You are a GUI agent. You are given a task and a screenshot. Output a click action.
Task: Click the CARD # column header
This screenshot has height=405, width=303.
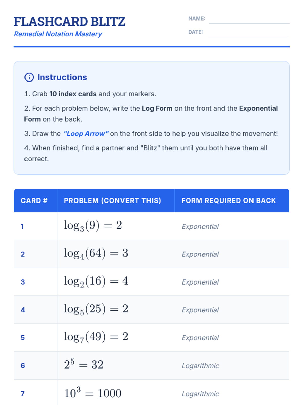click(34, 201)
